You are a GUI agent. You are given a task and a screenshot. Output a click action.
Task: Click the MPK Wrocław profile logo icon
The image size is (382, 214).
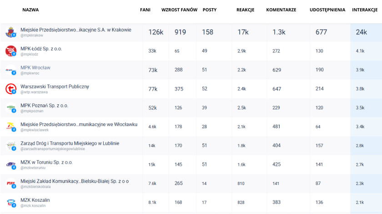point(10,70)
